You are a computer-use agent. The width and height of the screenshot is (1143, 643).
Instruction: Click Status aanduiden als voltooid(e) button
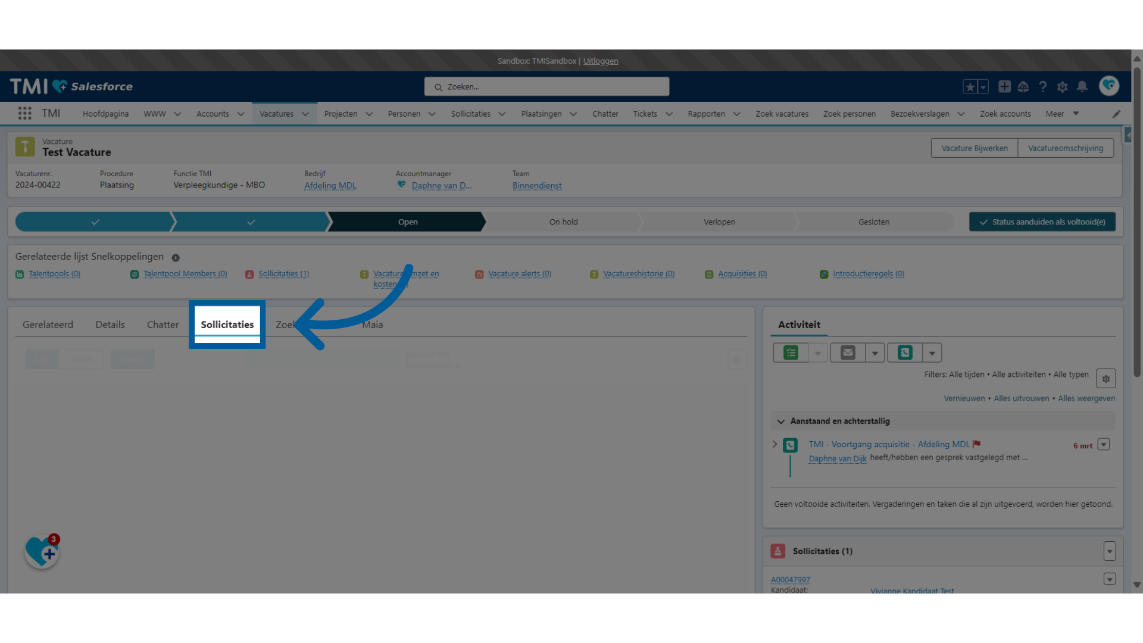[1042, 221]
